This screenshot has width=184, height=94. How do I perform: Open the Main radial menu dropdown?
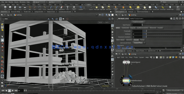click(x=56, y=2)
